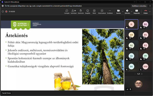
Task: Unmute the Mikrofon
Action: point(127,11)
